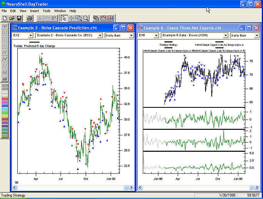This screenshot has width=263, height=199.
Task: Open the Insert menu
Action: (x=34, y=11)
